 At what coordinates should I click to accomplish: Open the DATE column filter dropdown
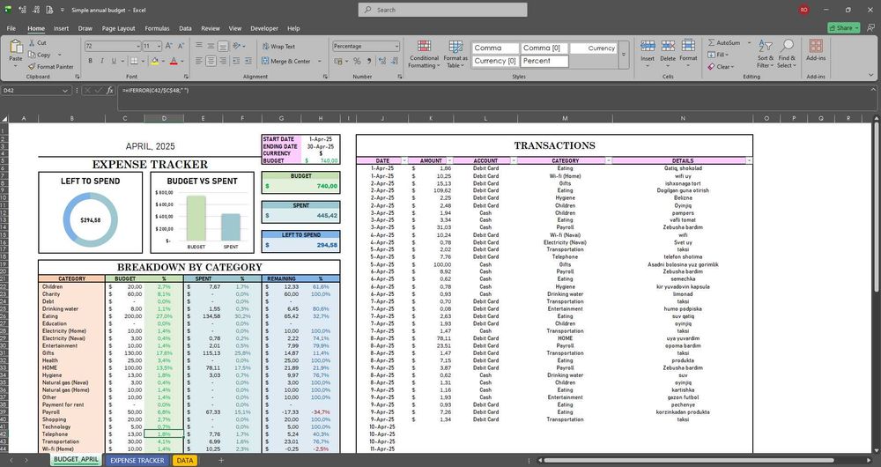click(x=403, y=160)
